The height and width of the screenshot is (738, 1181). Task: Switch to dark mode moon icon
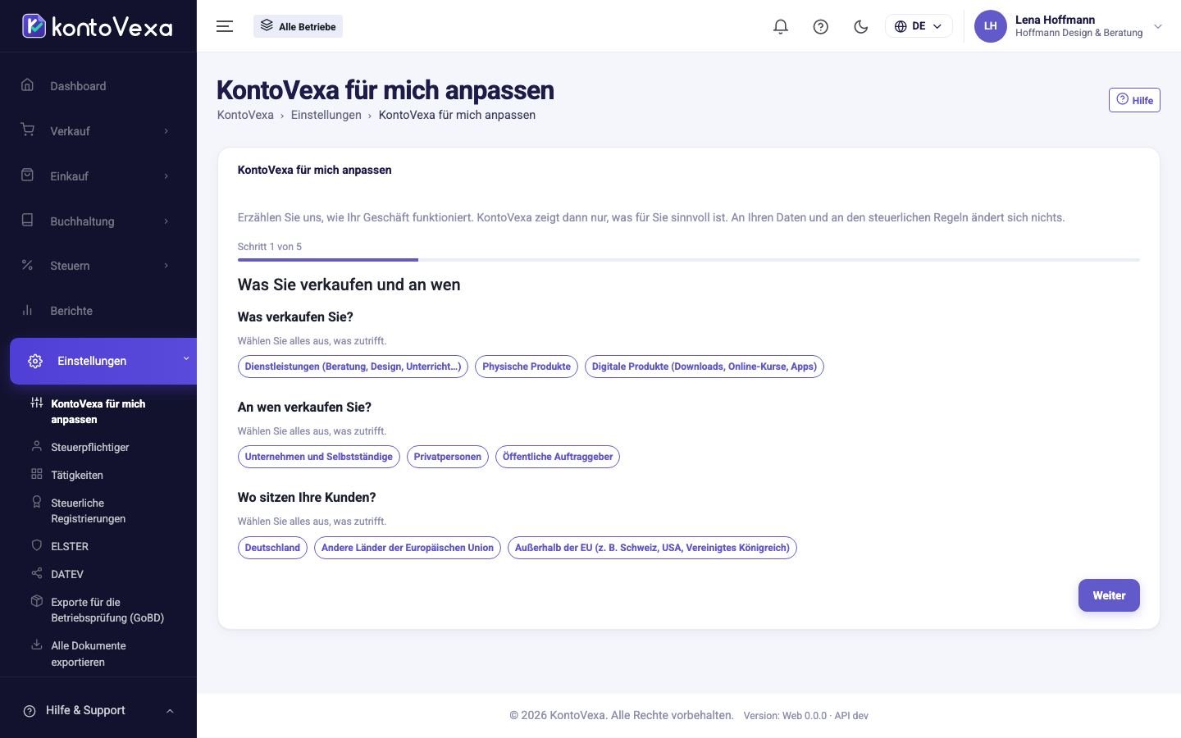tap(861, 26)
